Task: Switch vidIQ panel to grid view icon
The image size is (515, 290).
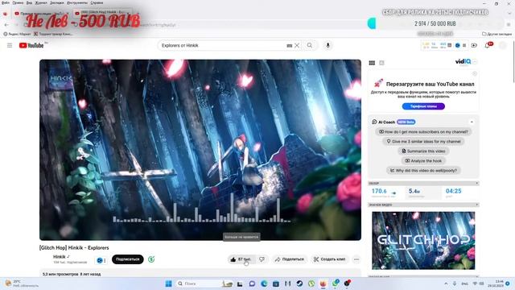Action: point(372,63)
